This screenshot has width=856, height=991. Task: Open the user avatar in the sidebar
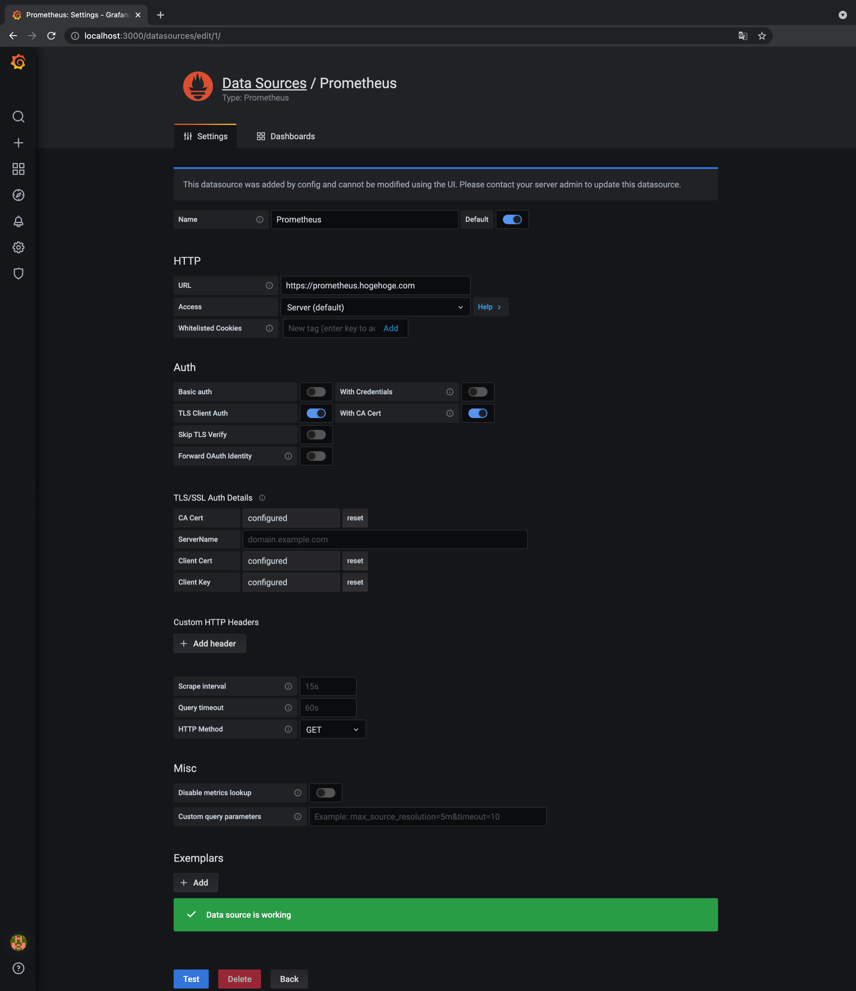coord(18,943)
